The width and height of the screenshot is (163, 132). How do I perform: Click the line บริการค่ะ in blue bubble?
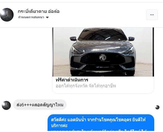[59, 126]
